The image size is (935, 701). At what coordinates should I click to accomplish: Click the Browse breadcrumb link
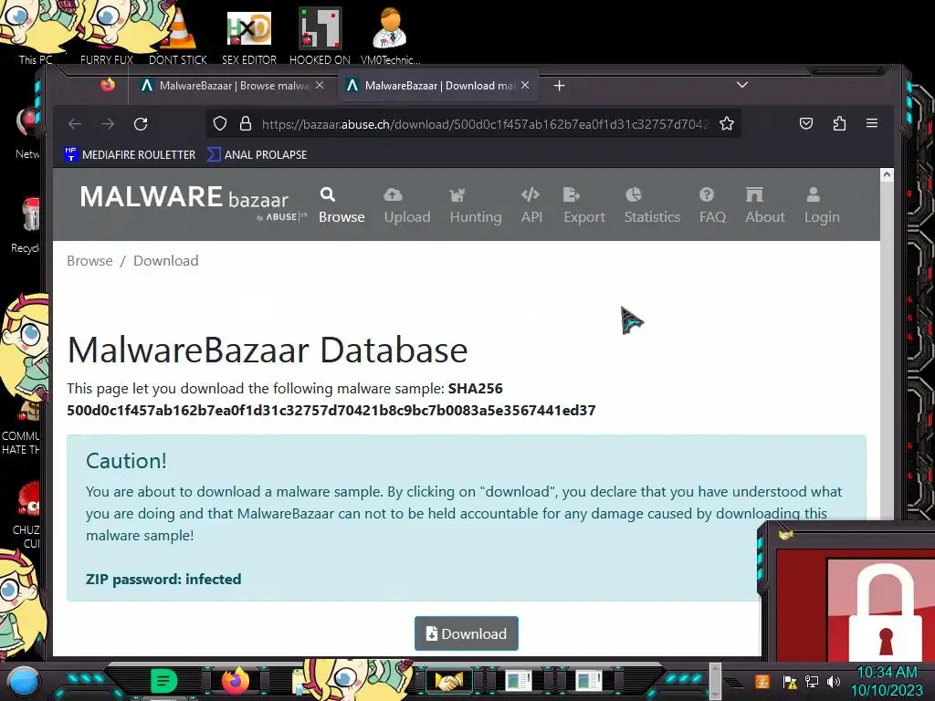pos(89,260)
